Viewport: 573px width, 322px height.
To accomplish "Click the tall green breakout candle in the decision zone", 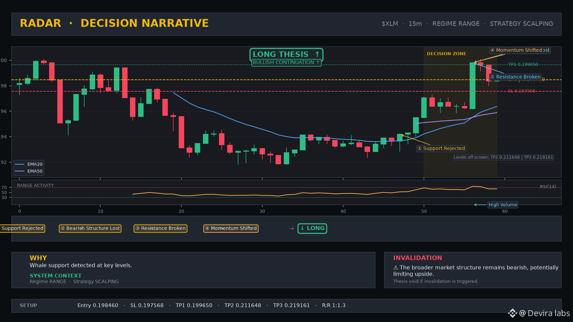I will [x=472, y=86].
